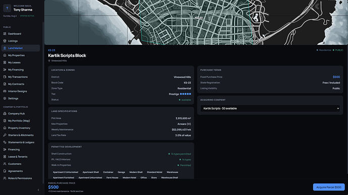Click the Listings sidebar icon
Image resolution: width=348 pixels, height=195 pixels.
5,41
